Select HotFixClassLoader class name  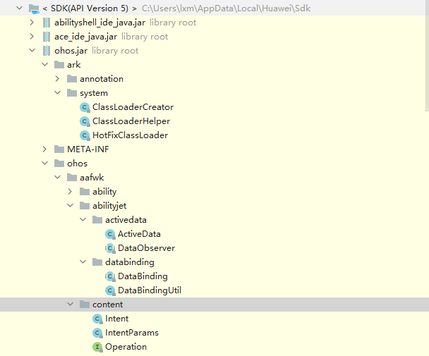(130, 135)
